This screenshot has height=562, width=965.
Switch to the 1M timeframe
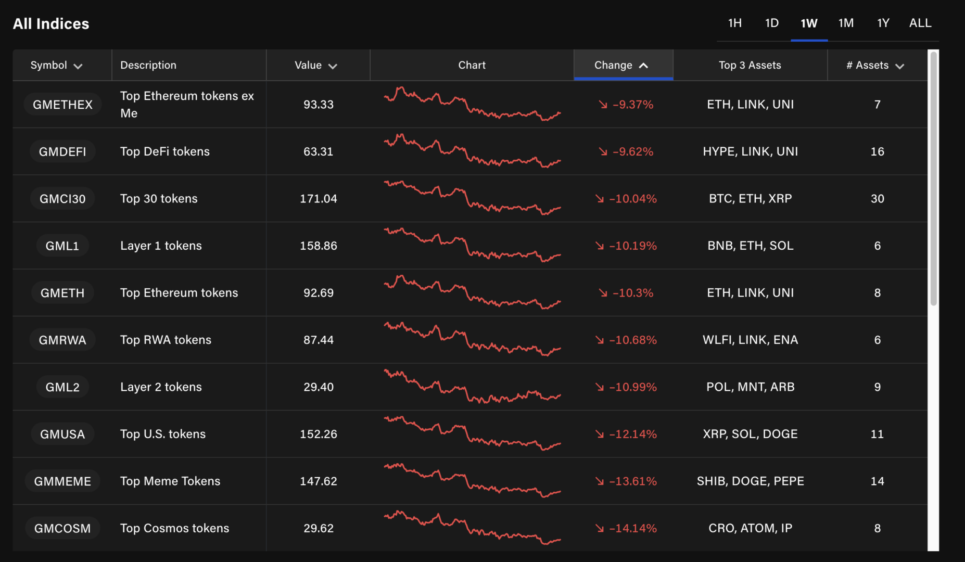846,23
